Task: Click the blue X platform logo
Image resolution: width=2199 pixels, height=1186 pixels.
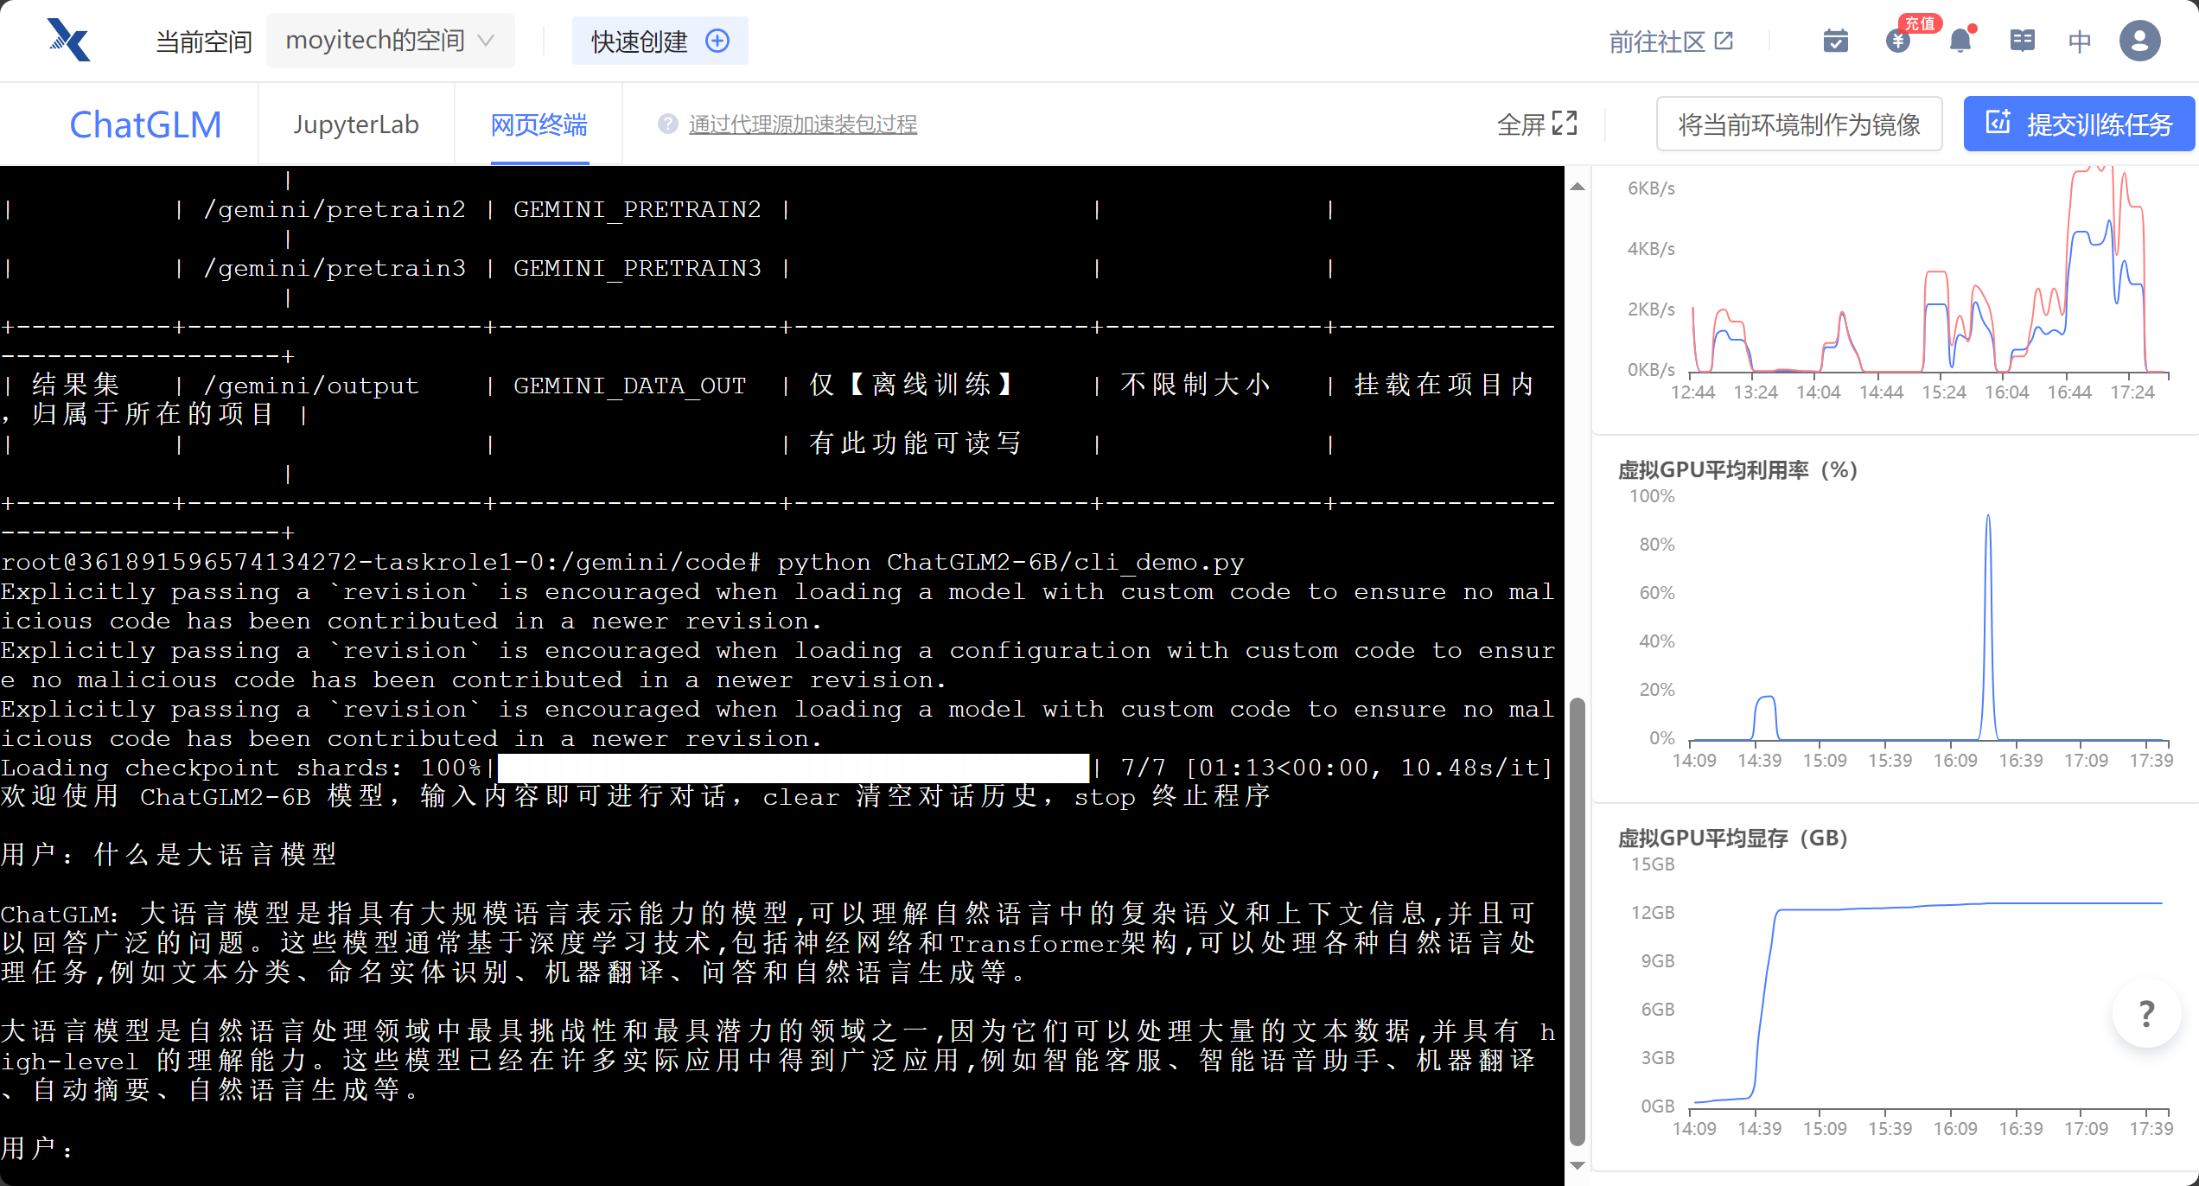Action: [x=69, y=40]
